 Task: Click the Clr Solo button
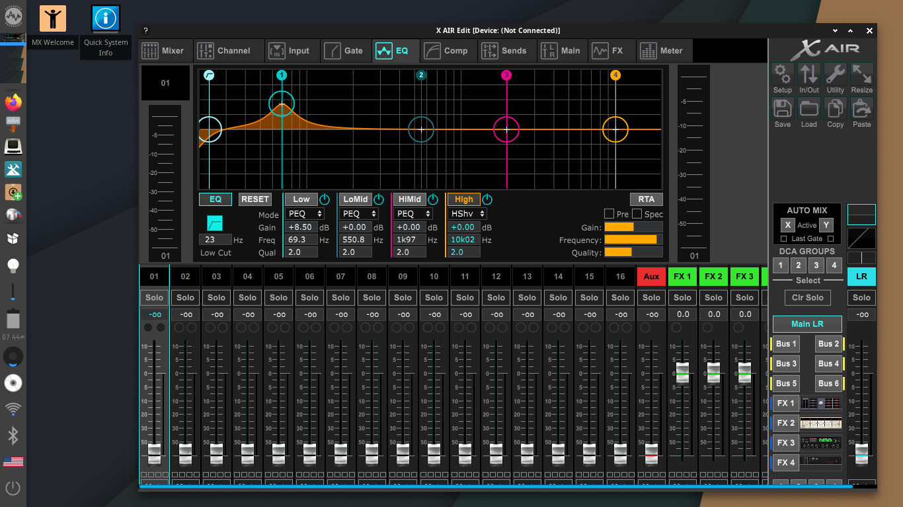tap(807, 298)
